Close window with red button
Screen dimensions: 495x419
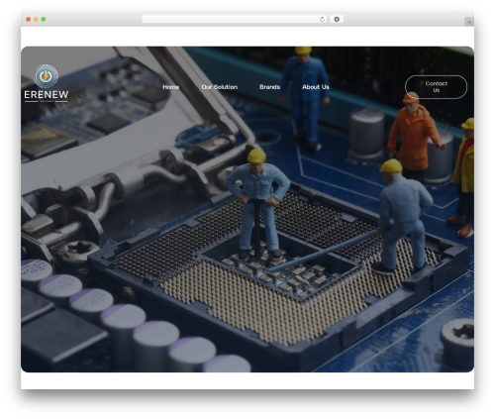click(x=29, y=19)
